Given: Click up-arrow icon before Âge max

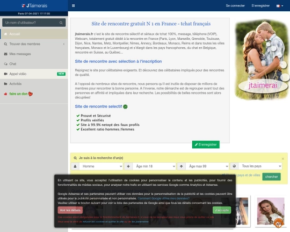Looking at the screenshot, I should (x=182, y=166).
